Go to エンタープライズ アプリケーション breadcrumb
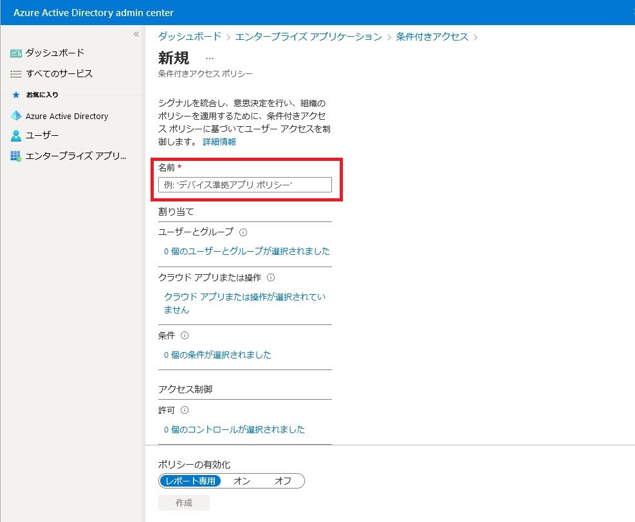 click(309, 37)
